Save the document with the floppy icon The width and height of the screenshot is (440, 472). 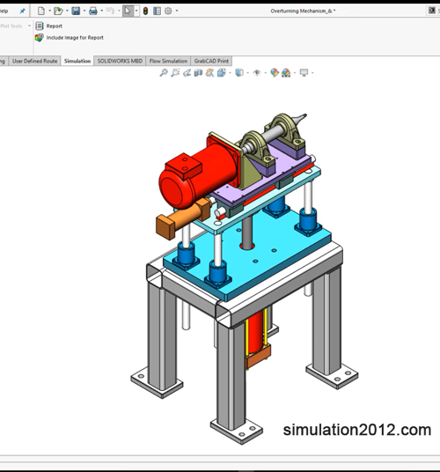(76, 11)
